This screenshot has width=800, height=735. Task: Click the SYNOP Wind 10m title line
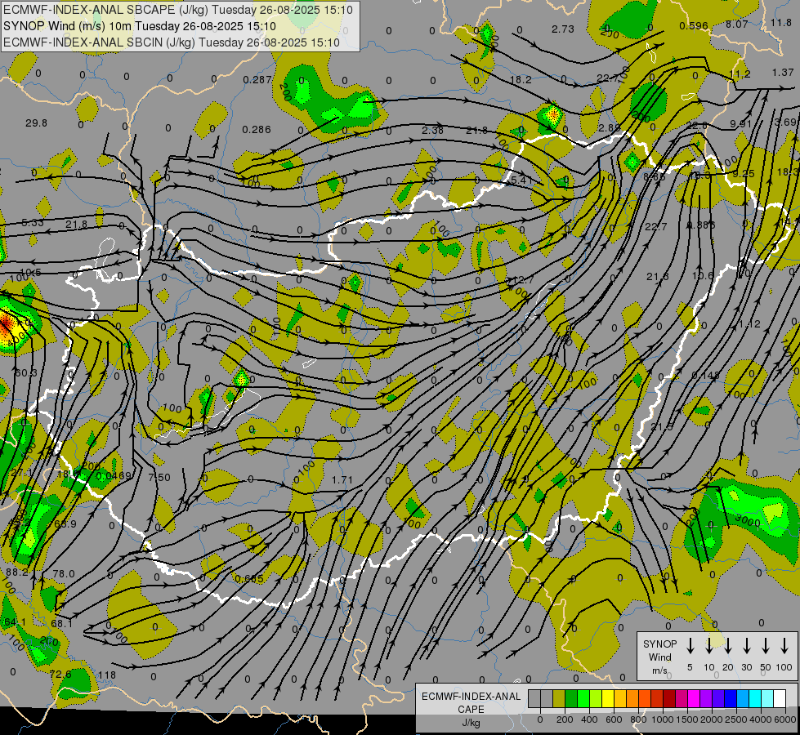pyautogui.click(x=139, y=26)
